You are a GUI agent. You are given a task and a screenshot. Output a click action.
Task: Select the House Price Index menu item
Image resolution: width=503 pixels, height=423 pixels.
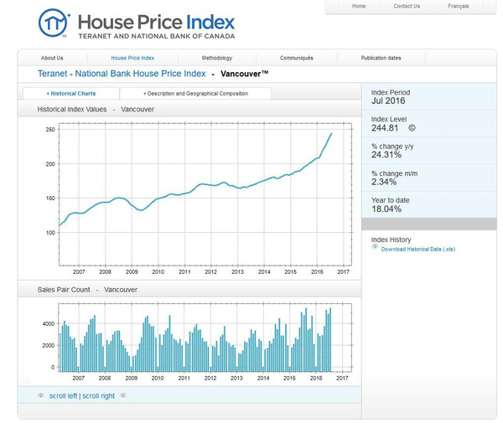[132, 58]
